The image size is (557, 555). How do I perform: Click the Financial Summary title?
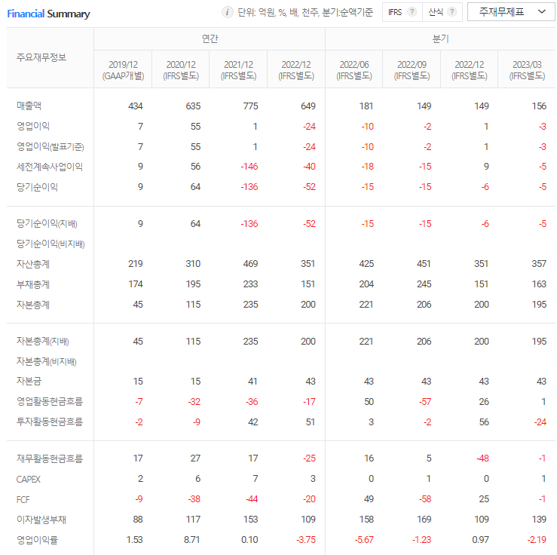tap(48, 14)
